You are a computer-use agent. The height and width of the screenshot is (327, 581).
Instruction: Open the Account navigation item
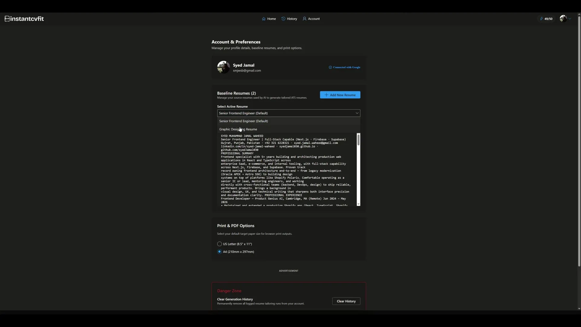(311, 19)
